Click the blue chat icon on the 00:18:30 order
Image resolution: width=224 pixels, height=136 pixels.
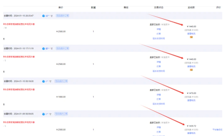44,81
